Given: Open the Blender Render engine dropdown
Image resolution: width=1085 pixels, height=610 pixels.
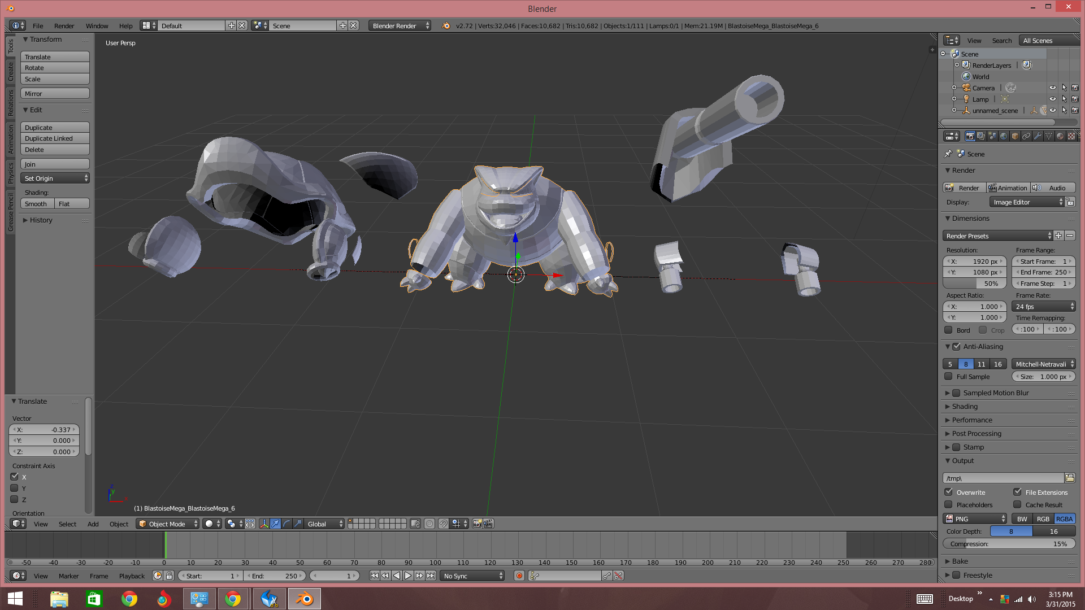Looking at the screenshot, I should coord(400,25).
